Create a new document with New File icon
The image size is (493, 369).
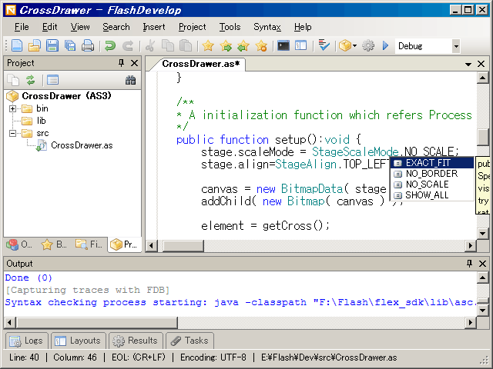(x=17, y=46)
